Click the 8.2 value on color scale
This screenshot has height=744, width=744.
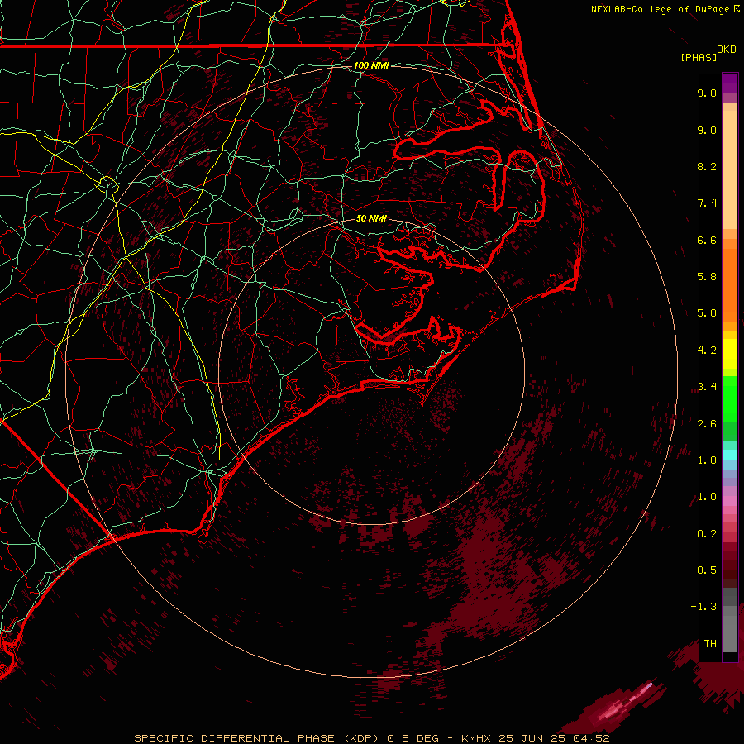(x=707, y=166)
